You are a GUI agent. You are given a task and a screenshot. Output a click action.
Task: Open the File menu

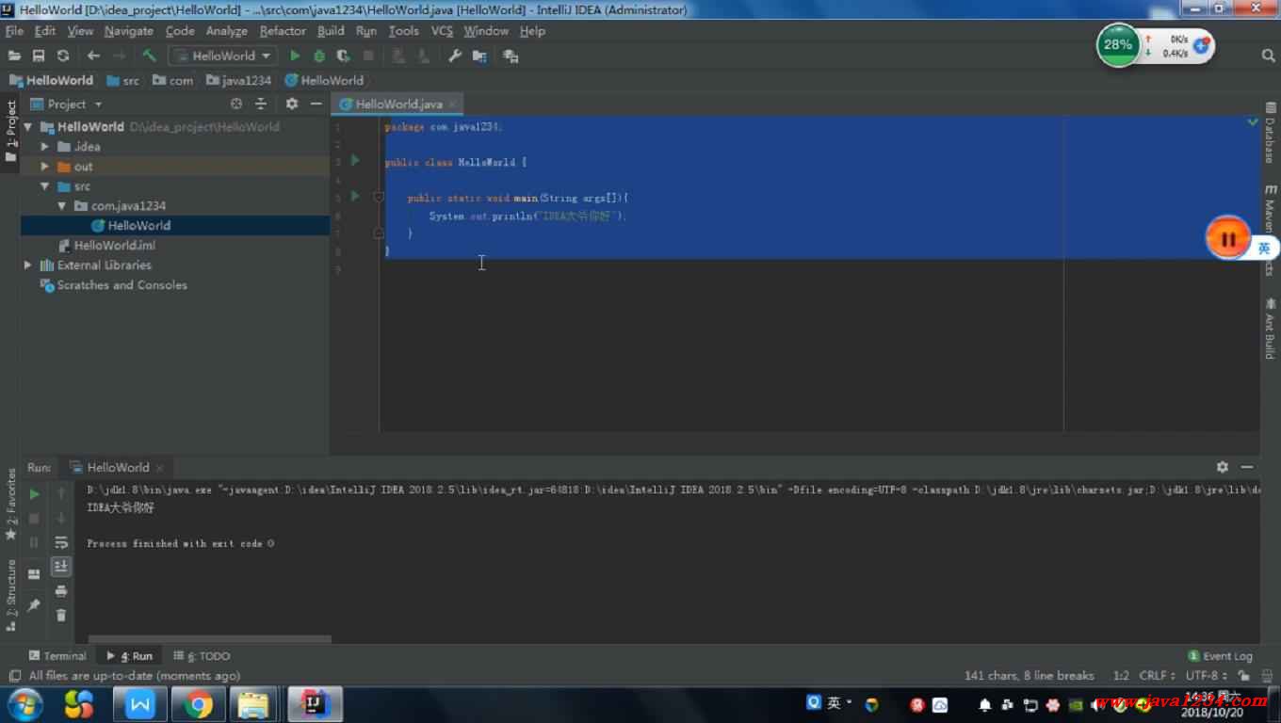[14, 31]
